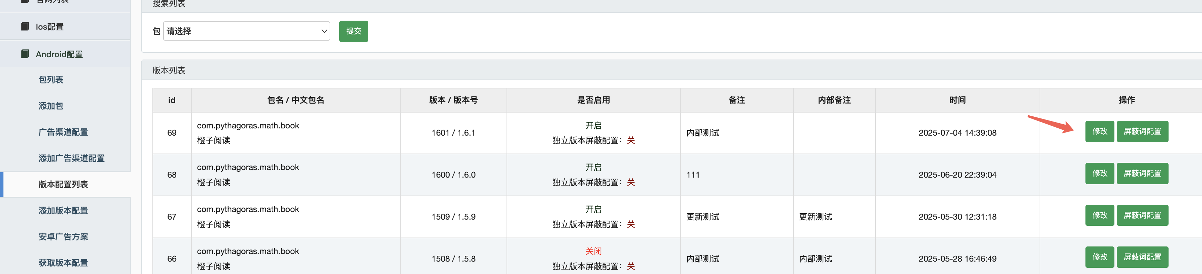Open 屏蔽词配置 for id 68
The width and height of the screenshot is (1202, 274).
pyautogui.click(x=1142, y=173)
